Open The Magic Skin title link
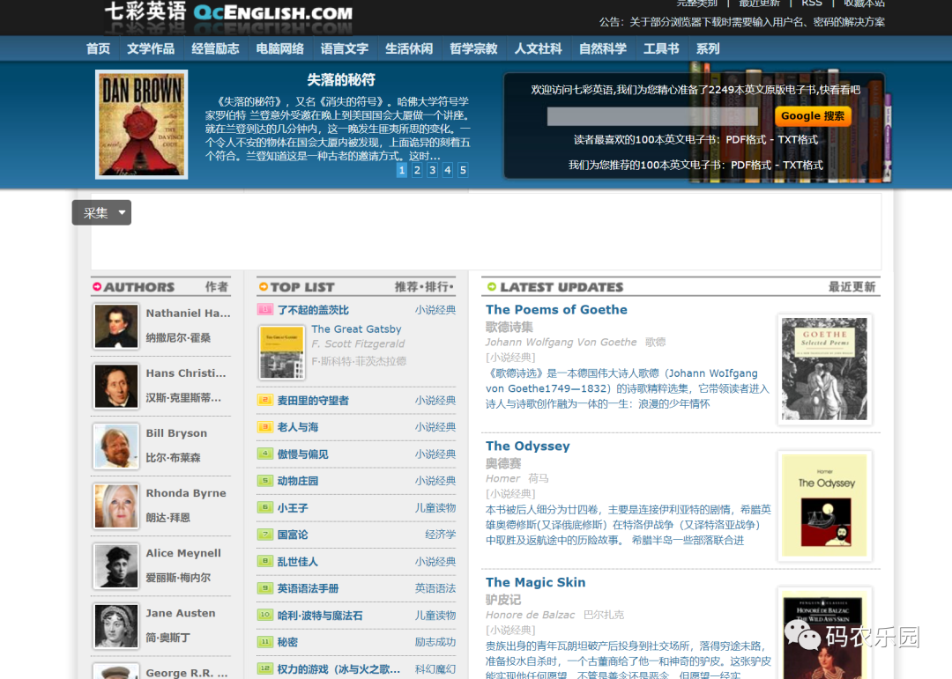952x679 pixels. 536,582
